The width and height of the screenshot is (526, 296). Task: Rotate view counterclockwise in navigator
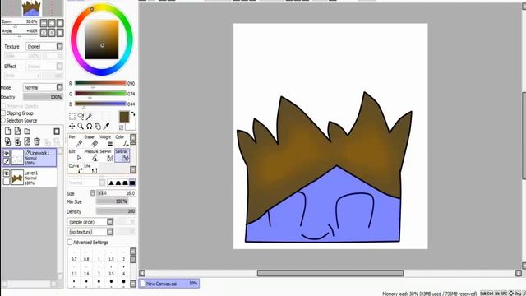[44, 33]
